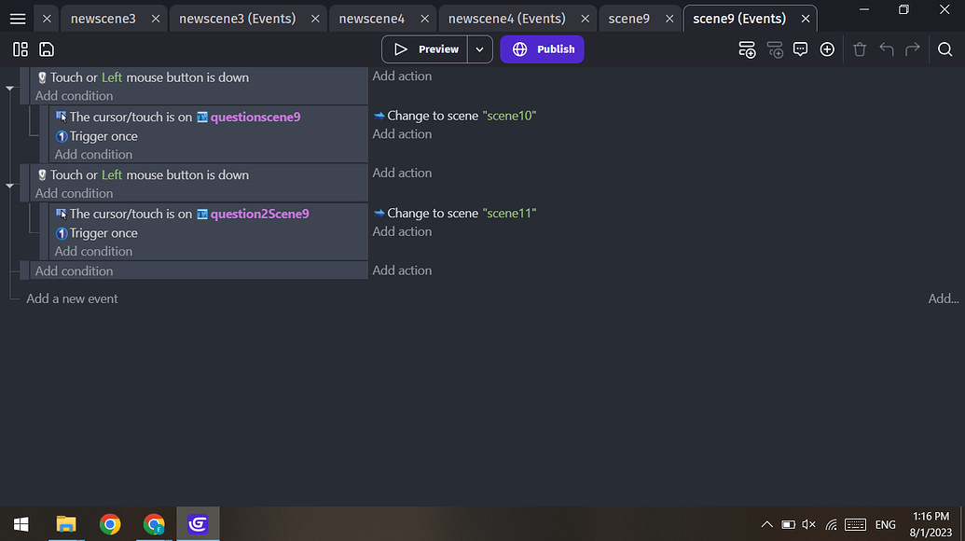
Task: Add action in the empty last event
Action: (402, 270)
